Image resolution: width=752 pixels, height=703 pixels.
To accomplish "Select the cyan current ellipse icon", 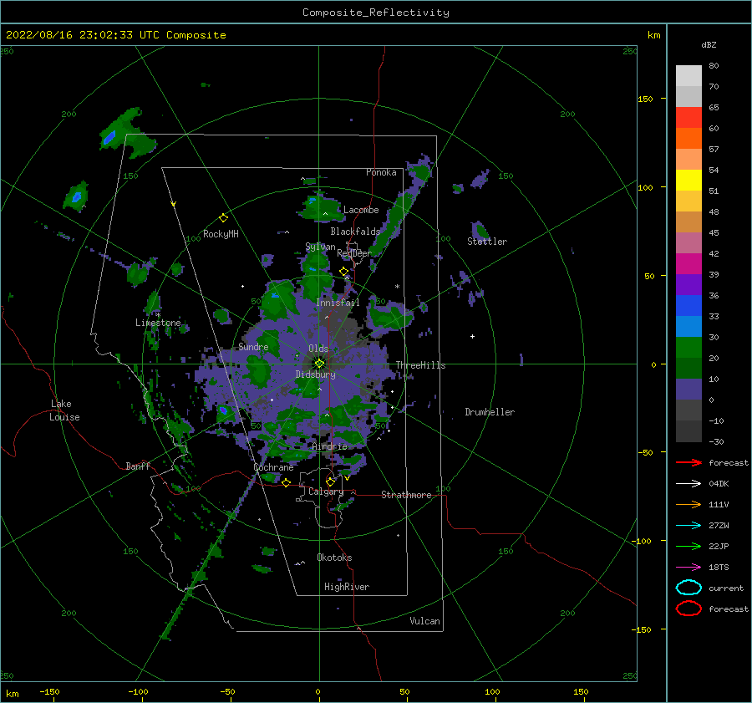I will pos(688,588).
